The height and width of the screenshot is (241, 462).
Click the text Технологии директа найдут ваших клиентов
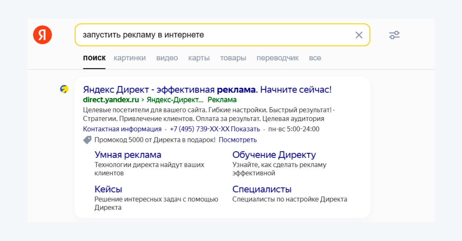point(149,169)
